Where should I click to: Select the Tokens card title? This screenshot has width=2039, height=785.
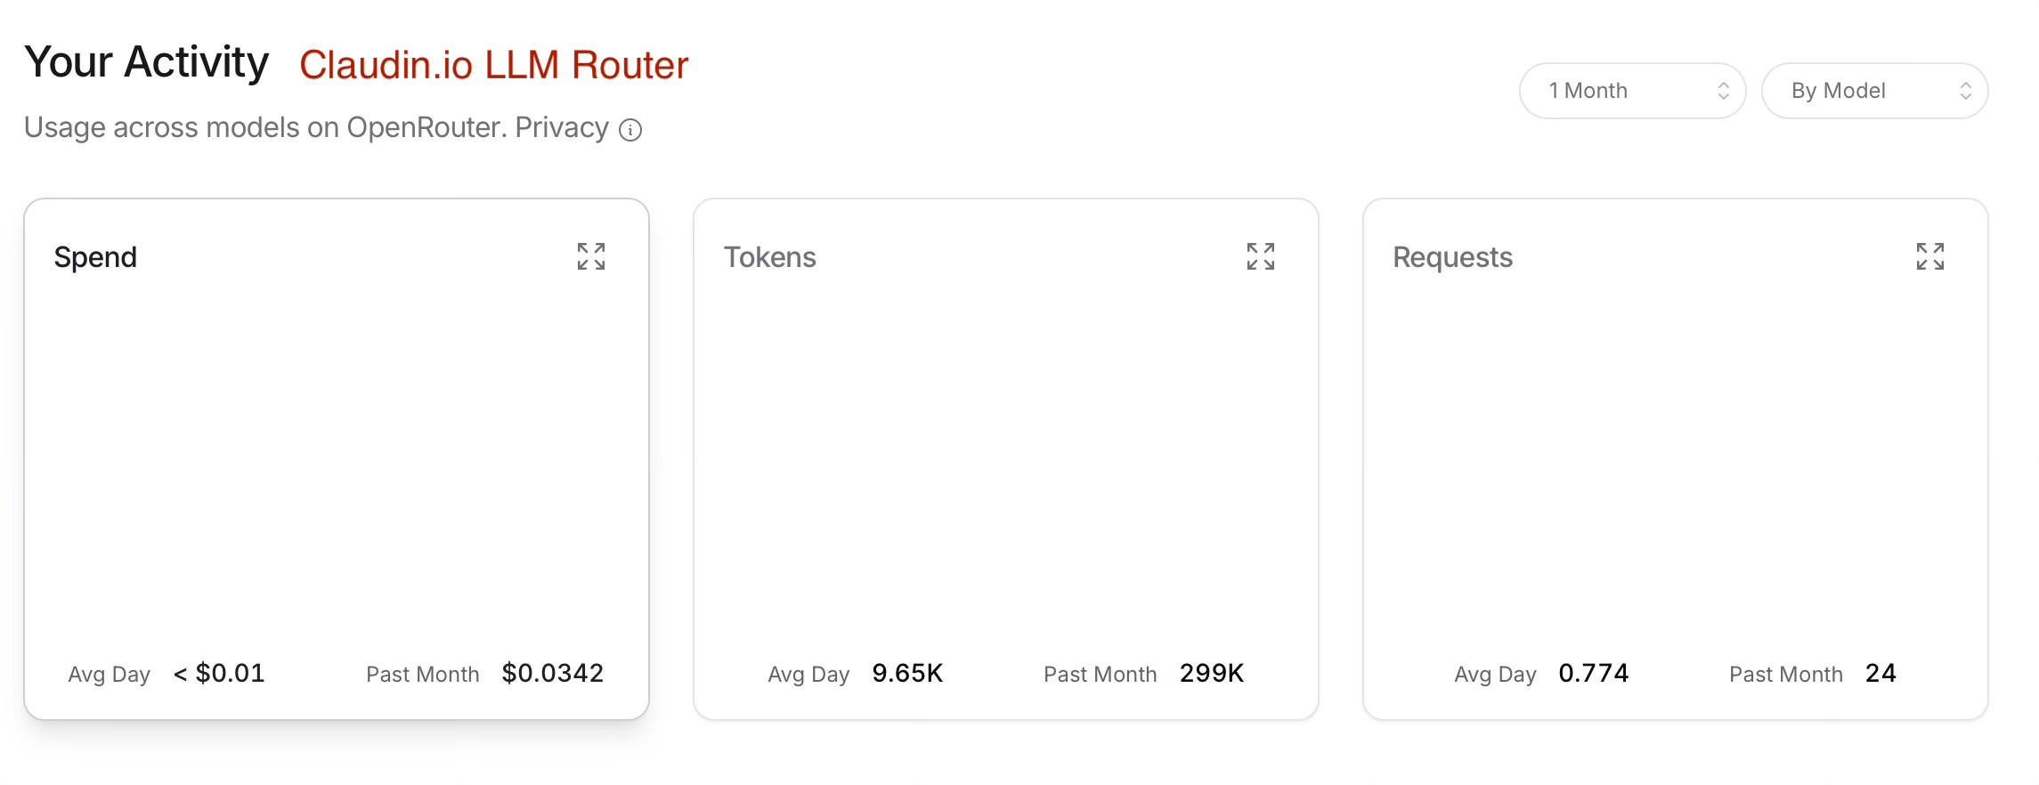pos(769,257)
